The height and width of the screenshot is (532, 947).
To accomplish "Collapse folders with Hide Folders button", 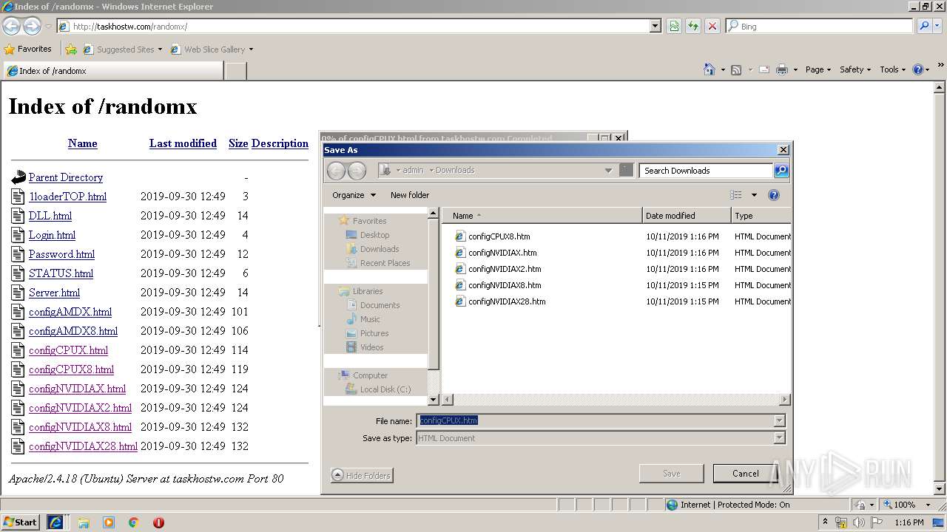I will tap(362, 475).
